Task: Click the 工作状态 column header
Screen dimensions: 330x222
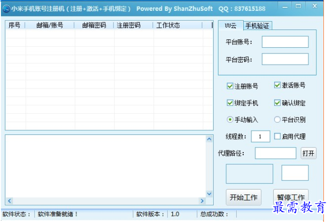Action: click(178, 25)
